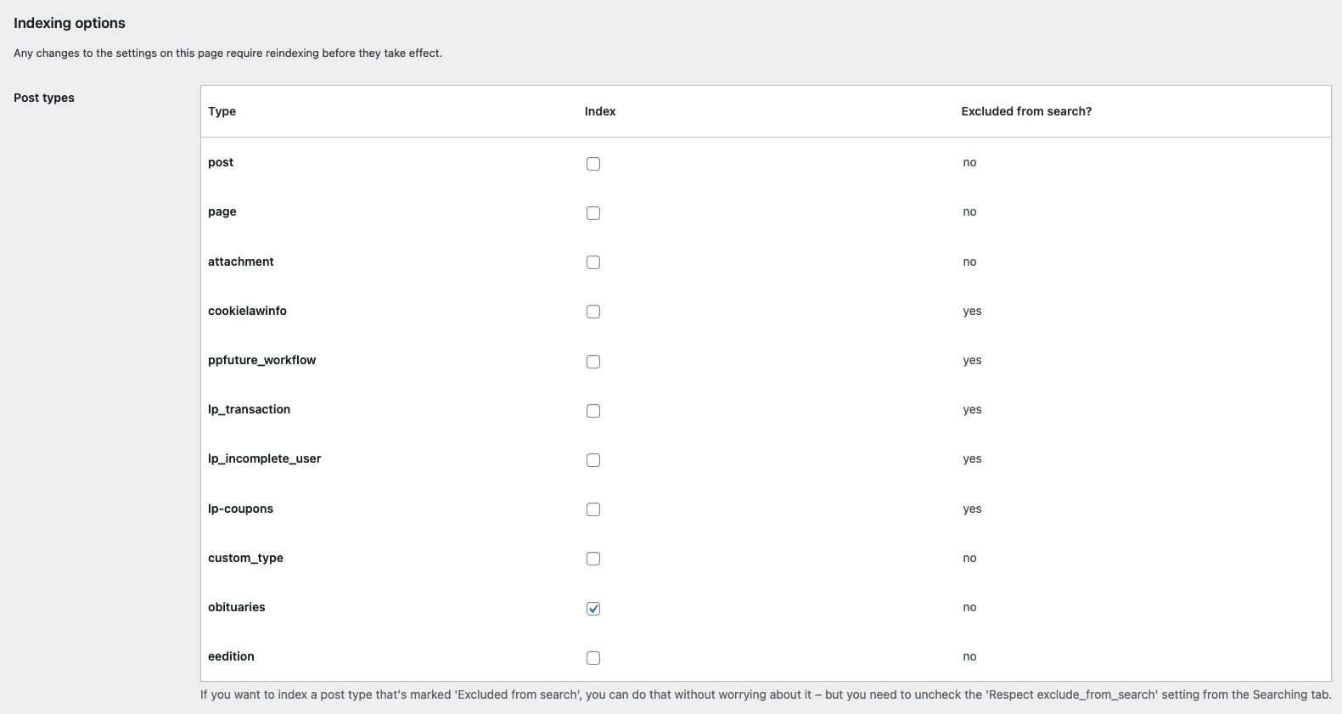The width and height of the screenshot is (1342, 714).
Task: Enable indexing for lp-coupons
Action: pos(593,509)
